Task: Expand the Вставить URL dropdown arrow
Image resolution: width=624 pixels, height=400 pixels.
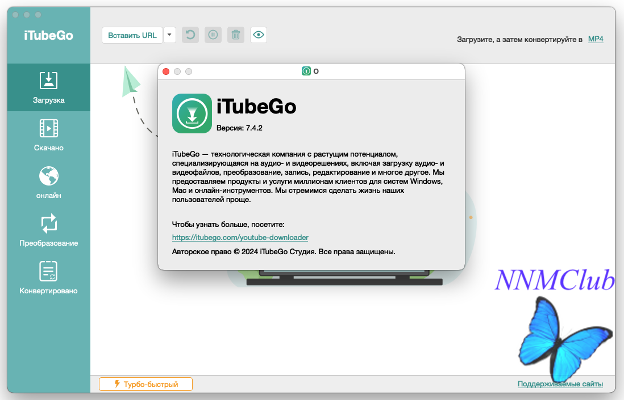Action: tap(169, 35)
